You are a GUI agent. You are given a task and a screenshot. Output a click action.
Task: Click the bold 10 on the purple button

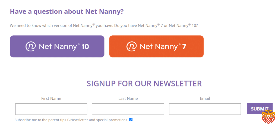(85, 47)
